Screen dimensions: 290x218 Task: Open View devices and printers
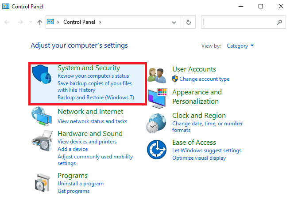(87, 142)
